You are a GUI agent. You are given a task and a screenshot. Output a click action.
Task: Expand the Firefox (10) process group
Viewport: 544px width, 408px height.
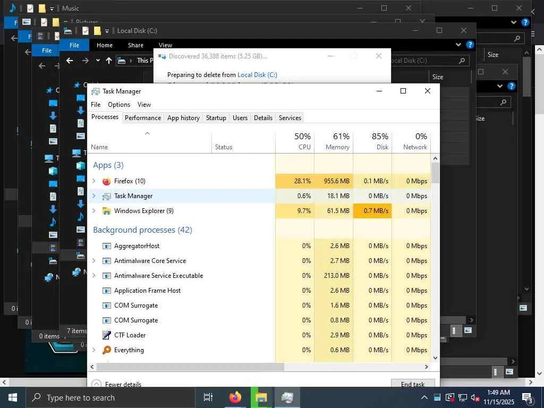point(93,181)
